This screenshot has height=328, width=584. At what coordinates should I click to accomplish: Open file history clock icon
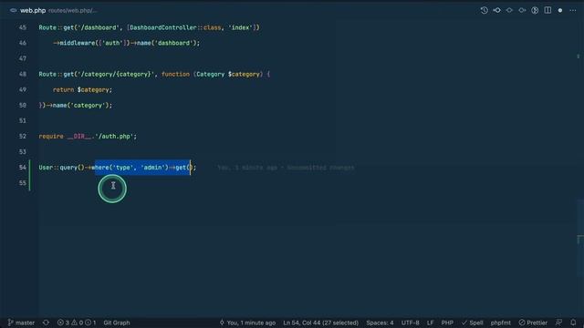point(484,10)
